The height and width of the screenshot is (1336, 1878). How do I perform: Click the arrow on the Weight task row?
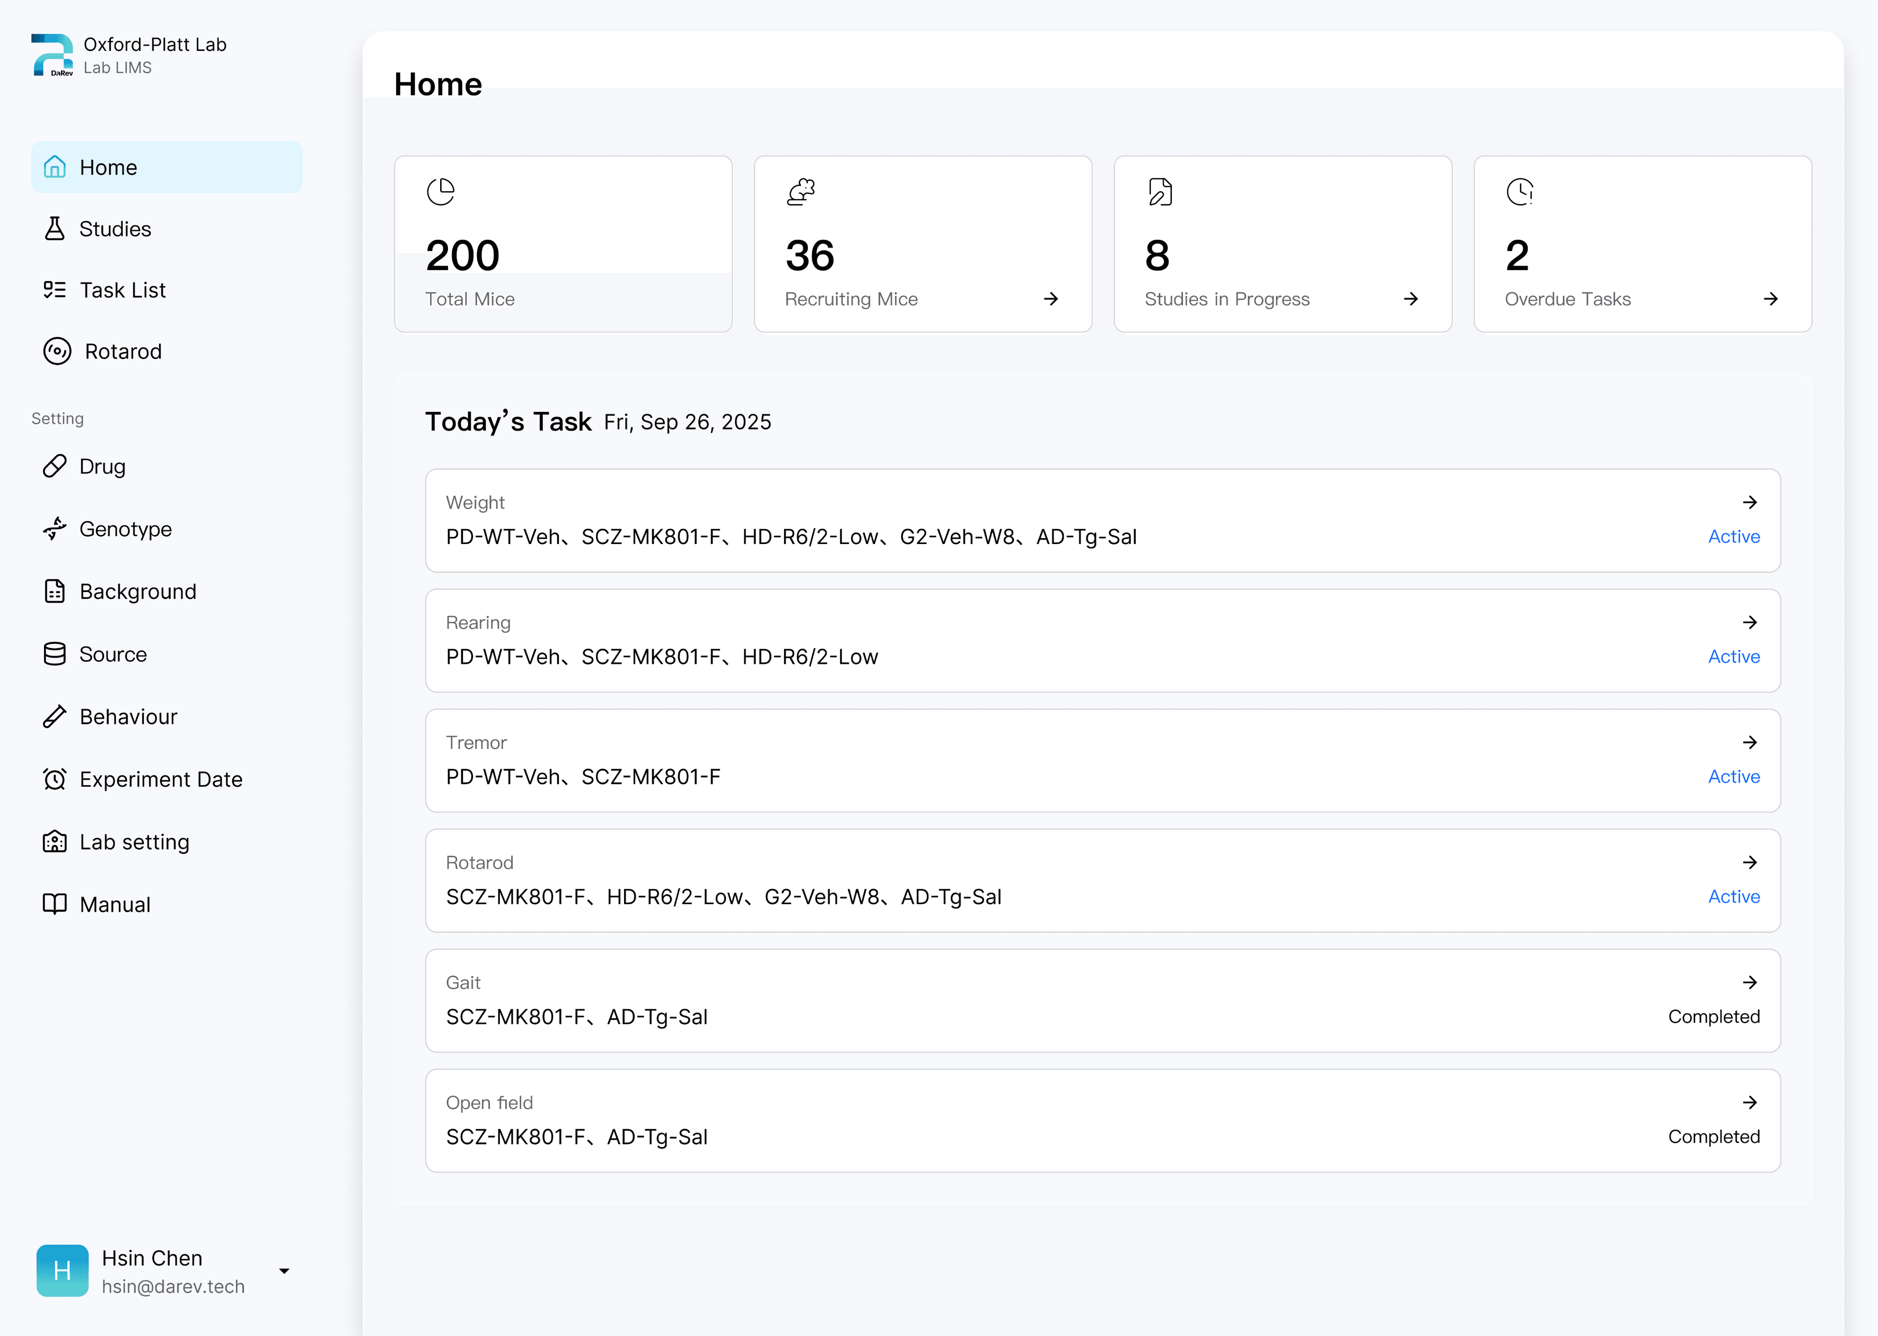pyautogui.click(x=1750, y=502)
